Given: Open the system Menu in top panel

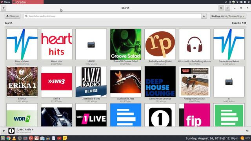Looking at the screenshot, I should (5, 2).
